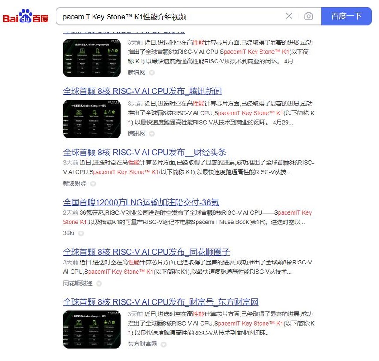This screenshot has height=361, width=379.
Task: Click the 新浪财经 source label
Action: pos(74,184)
